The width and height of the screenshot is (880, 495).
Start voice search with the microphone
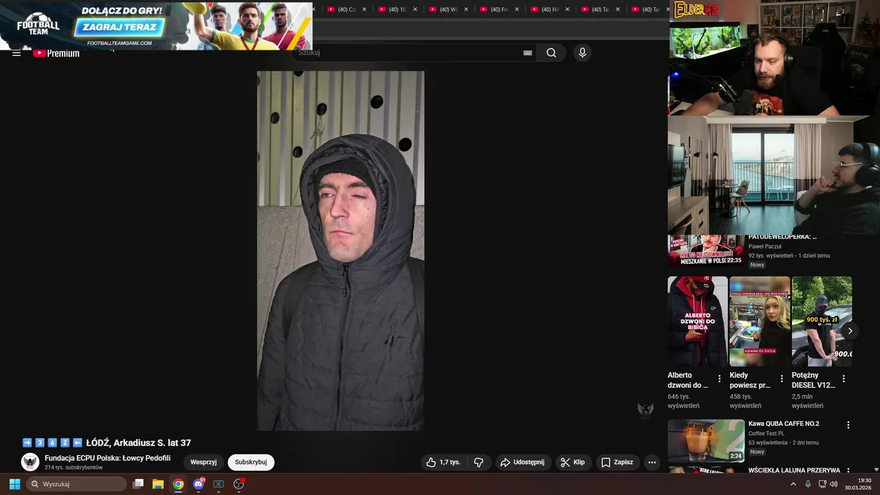pos(582,53)
